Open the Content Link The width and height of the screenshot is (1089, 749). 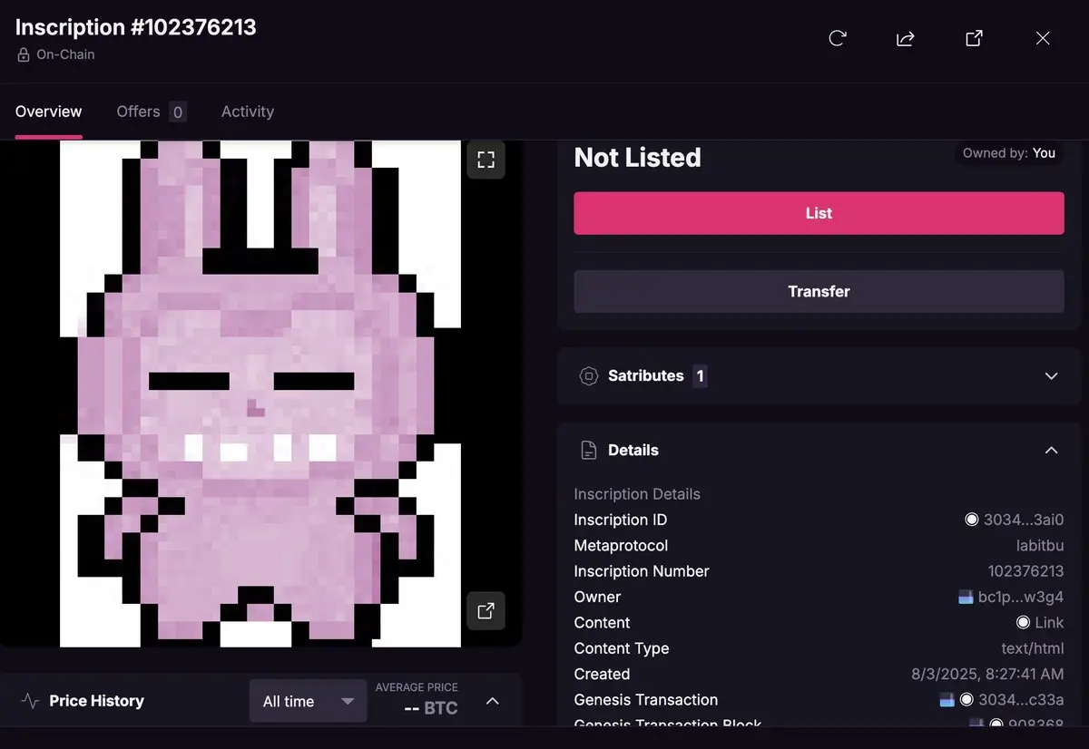(1049, 623)
